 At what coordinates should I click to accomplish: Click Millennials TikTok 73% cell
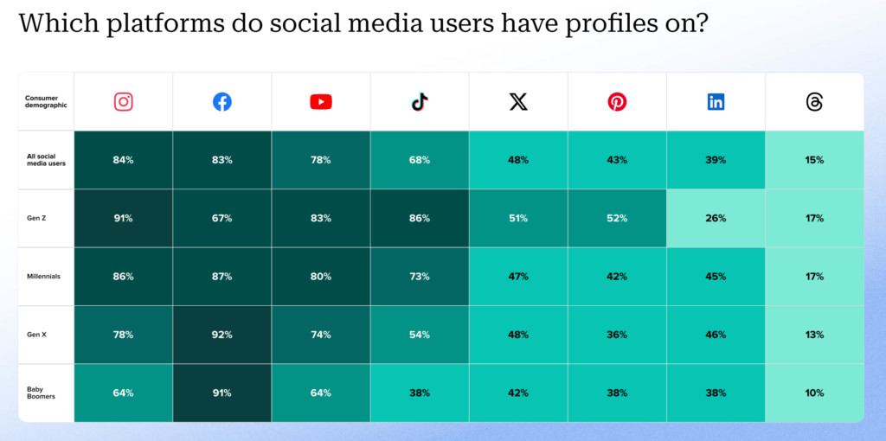pos(420,277)
